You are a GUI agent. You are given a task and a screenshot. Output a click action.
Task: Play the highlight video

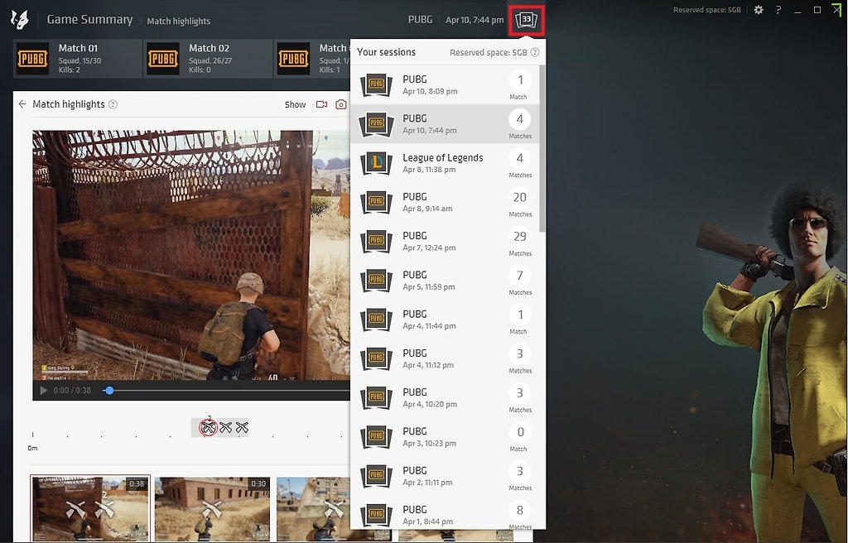point(44,390)
